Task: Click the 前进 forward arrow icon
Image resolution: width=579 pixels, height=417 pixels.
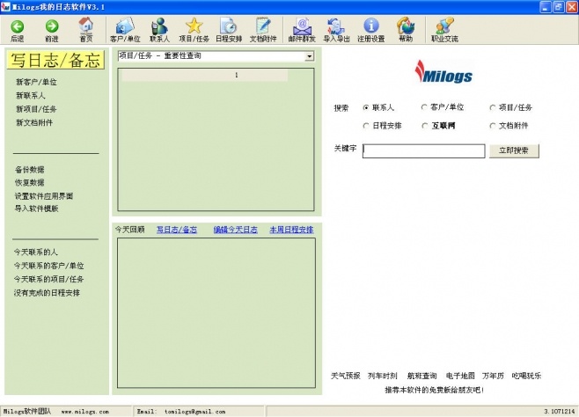Action: click(52, 26)
